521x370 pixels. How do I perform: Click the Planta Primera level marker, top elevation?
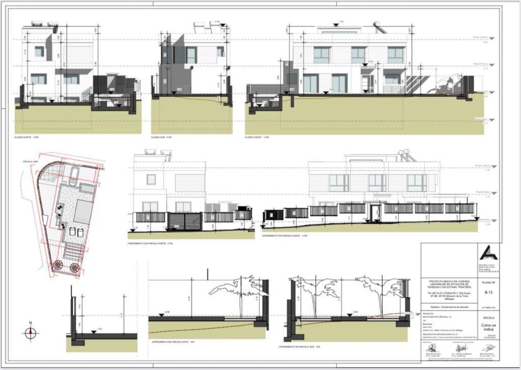coord(491,65)
